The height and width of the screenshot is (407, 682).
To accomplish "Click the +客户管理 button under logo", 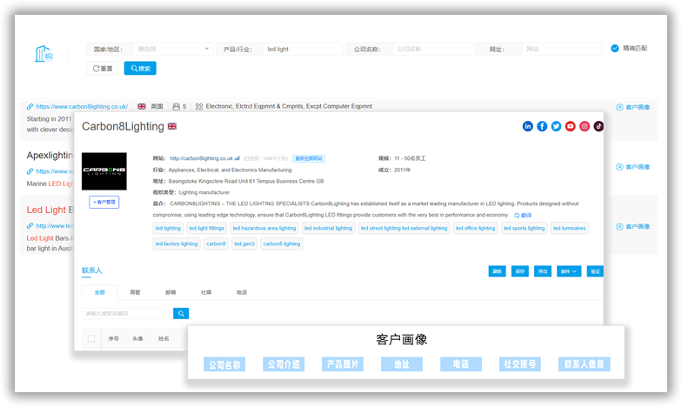I will [104, 202].
